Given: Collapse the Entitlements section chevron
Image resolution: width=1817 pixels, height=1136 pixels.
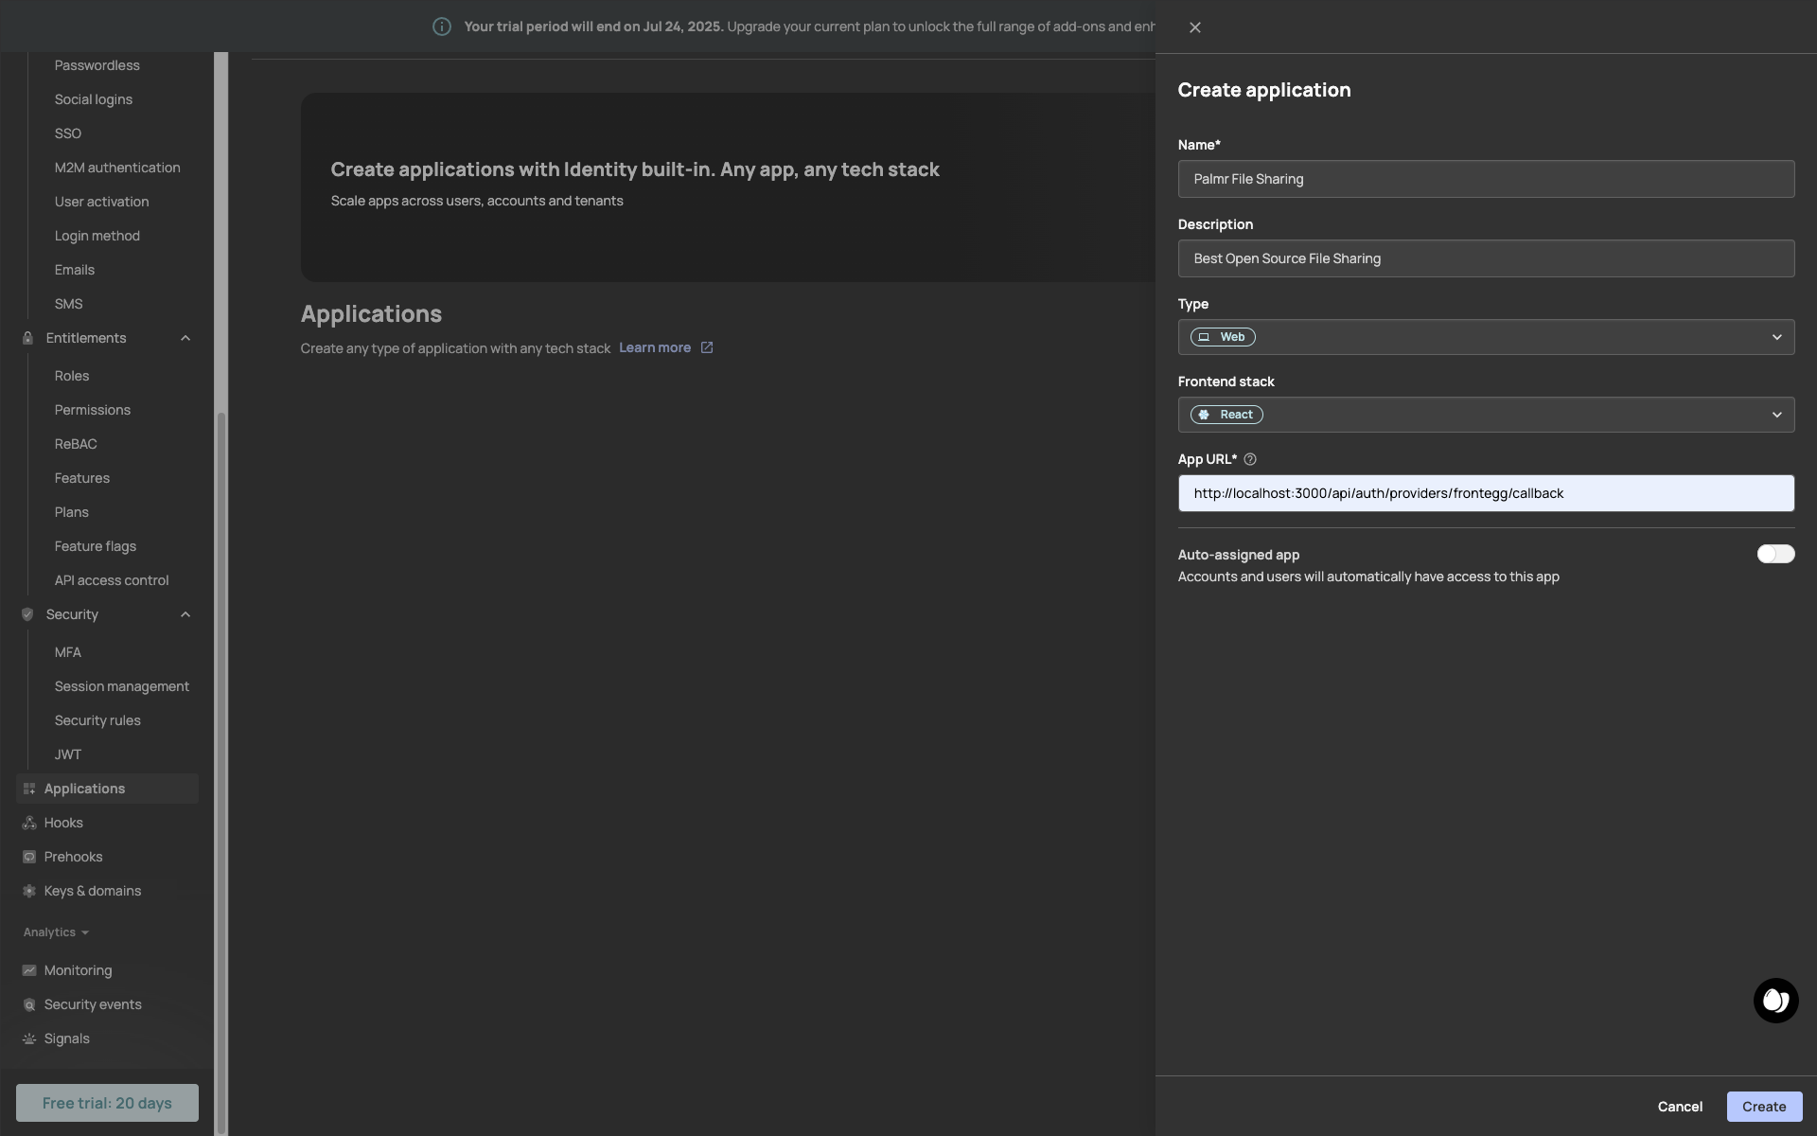Looking at the screenshot, I should (x=185, y=338).
